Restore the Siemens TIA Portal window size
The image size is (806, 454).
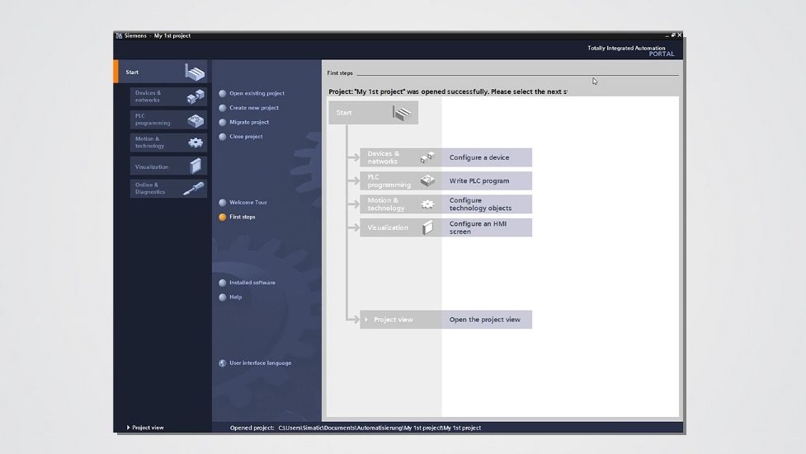coord(673,35)
